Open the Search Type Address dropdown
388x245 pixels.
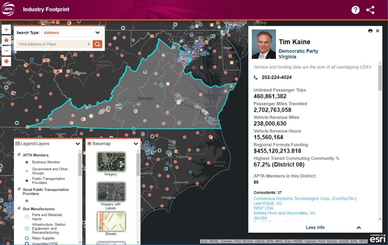72,33
